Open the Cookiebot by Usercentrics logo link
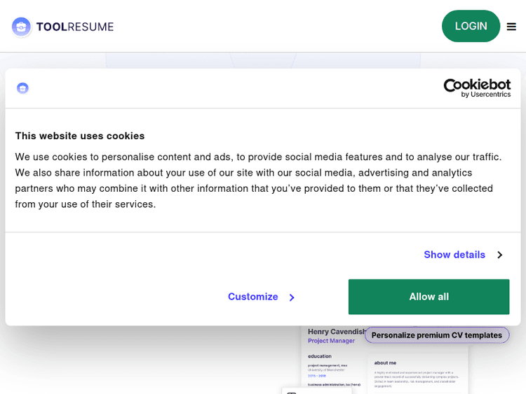 477,88
